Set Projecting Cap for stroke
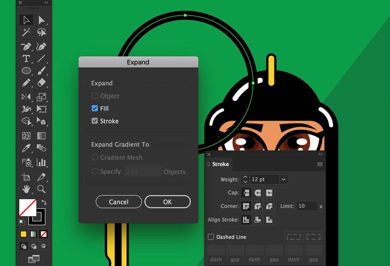Screen dimensions: 390x266 click(269, 193)
